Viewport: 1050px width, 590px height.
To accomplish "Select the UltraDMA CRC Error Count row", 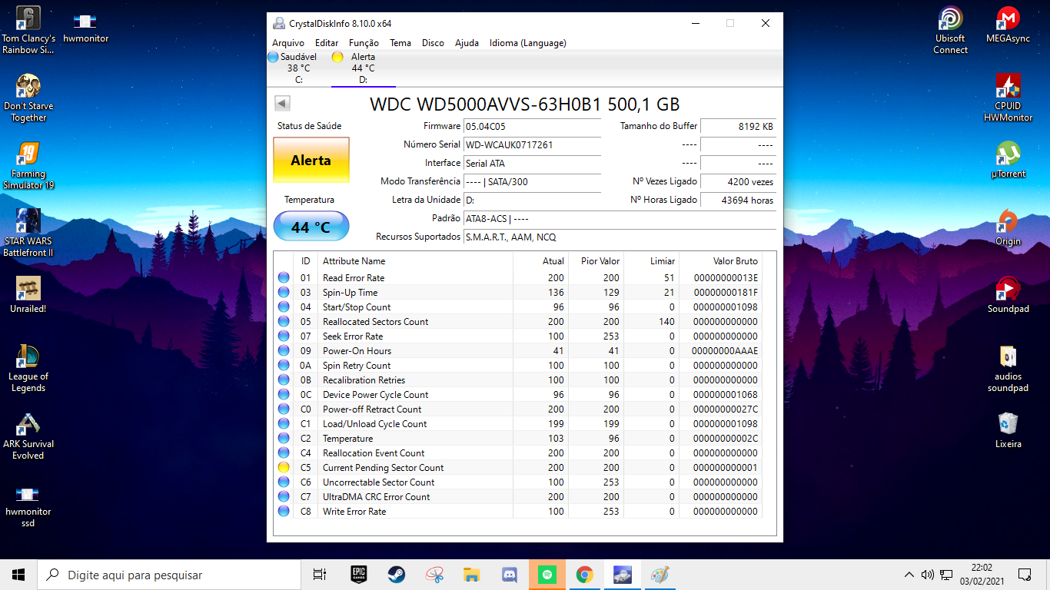I will [x=518, y=496].
